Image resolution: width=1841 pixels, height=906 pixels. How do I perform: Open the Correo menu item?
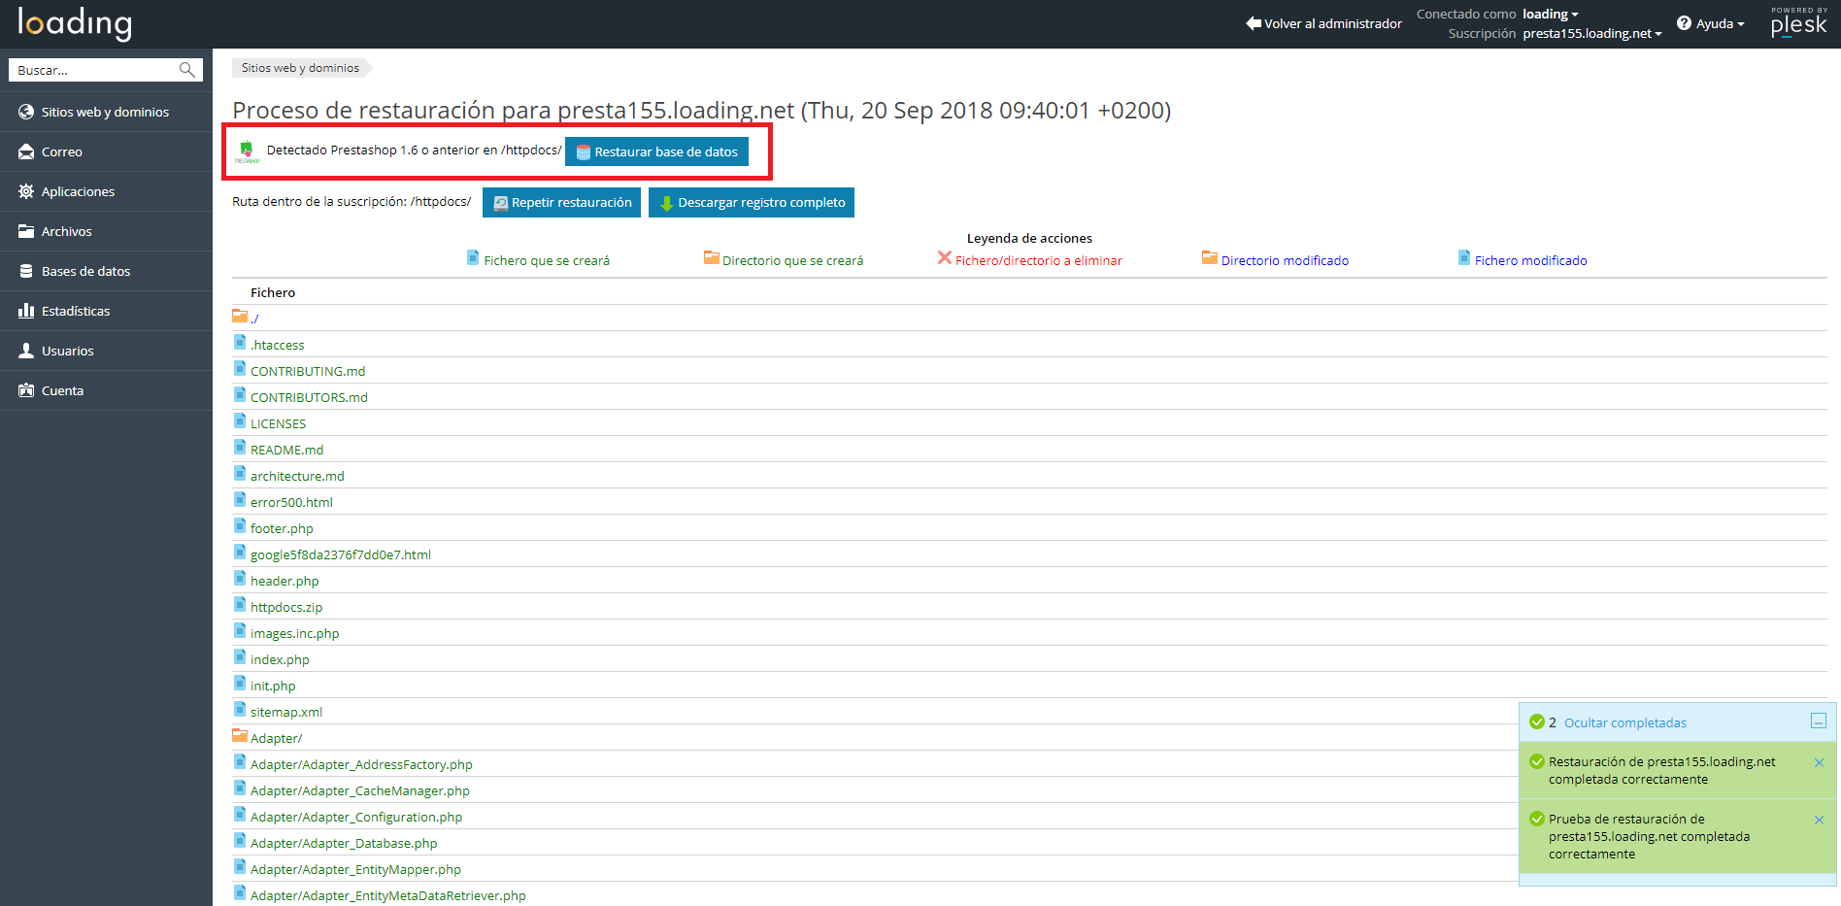point(106,151)
